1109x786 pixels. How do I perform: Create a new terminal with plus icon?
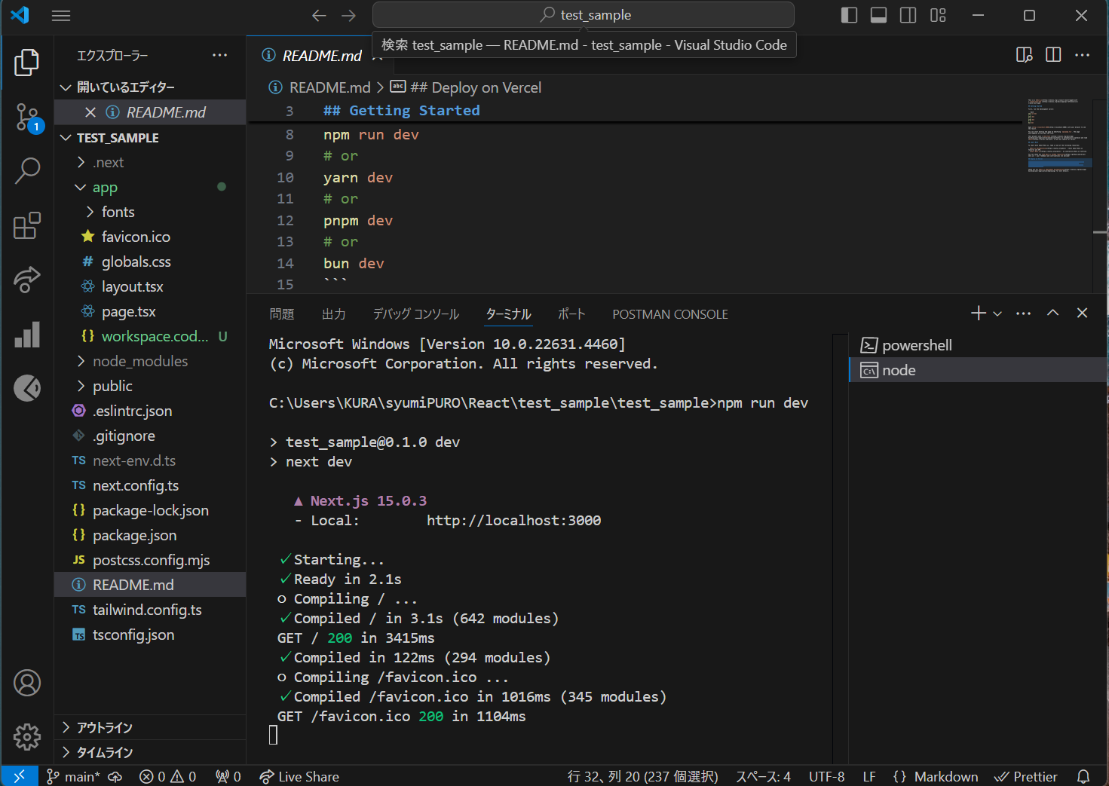[979, 313]
